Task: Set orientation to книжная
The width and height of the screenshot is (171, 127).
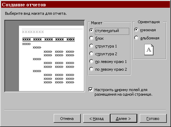Action: [136, 30]
